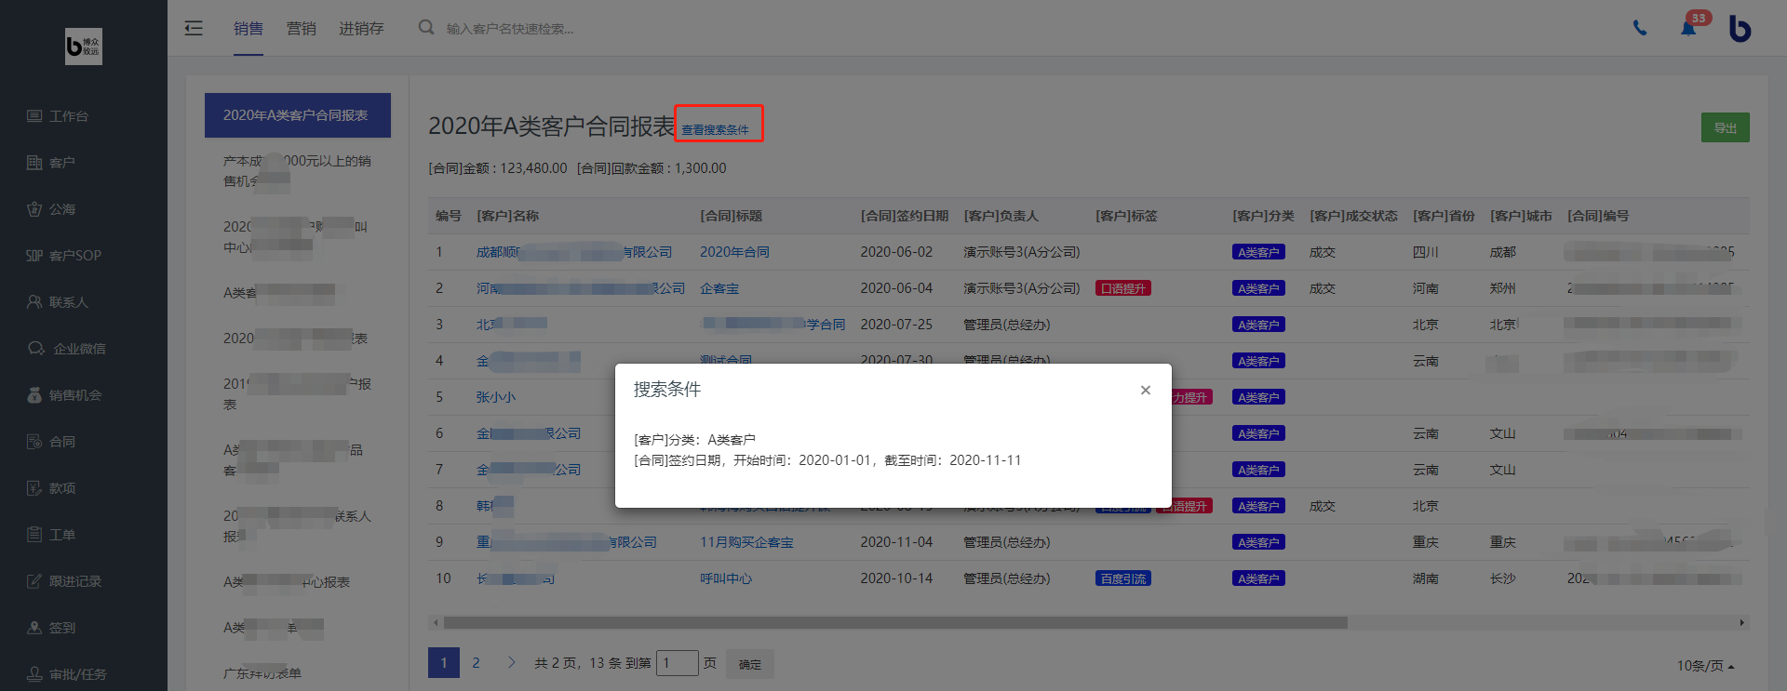Open the 2020年合同 contract link

click(x=734, y=252)
